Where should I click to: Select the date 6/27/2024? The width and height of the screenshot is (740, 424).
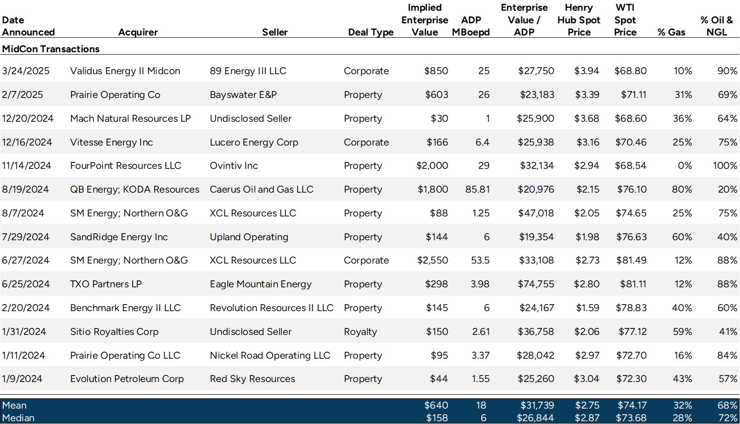[26, 260]
